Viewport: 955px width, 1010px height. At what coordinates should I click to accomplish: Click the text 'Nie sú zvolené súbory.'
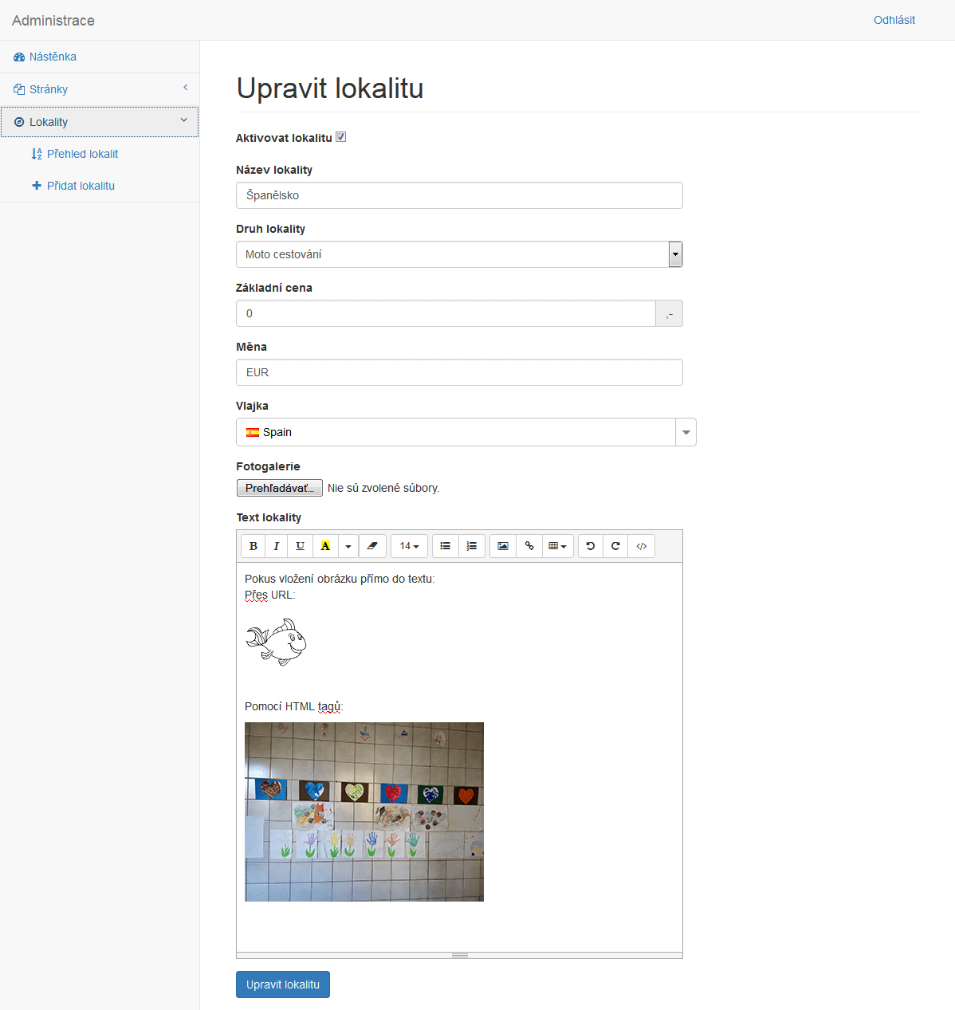[x=383, y=488]
